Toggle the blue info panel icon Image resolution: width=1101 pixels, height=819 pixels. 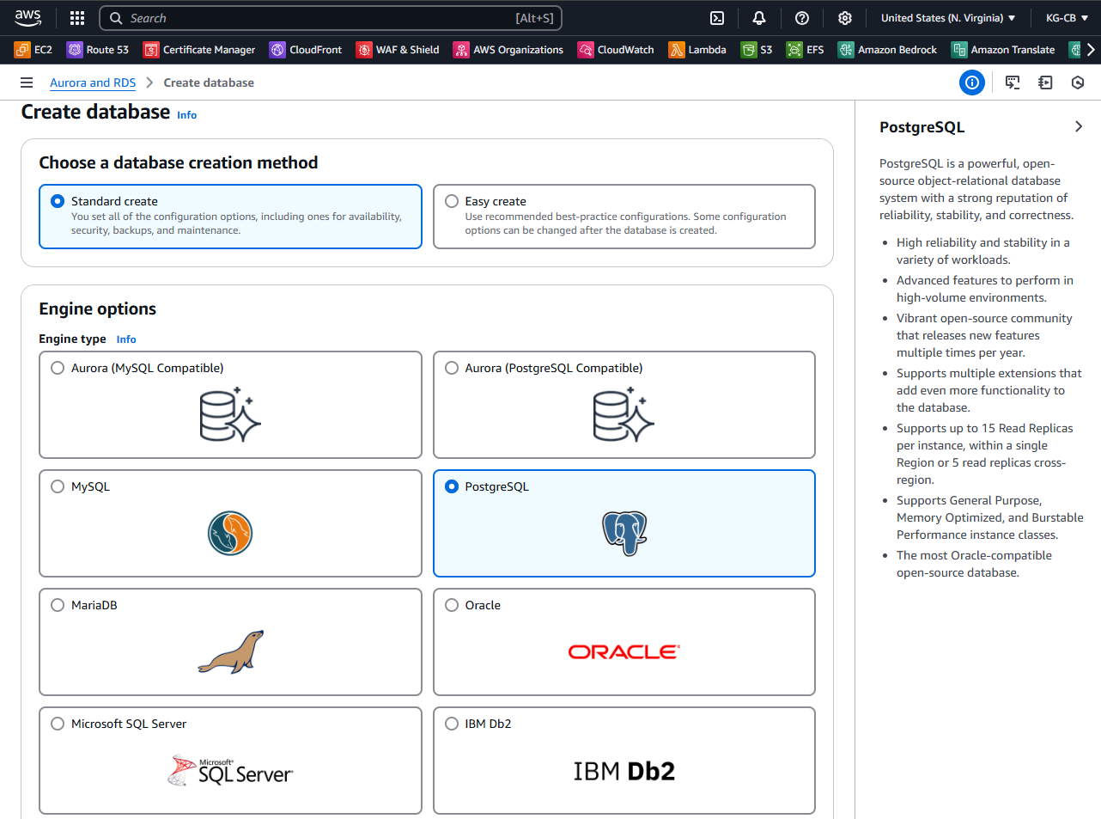click(972, 83)
